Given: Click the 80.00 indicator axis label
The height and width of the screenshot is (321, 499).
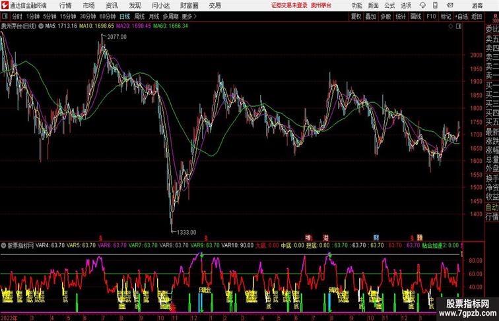Looking at the screenshot, I should pos(475,260).
